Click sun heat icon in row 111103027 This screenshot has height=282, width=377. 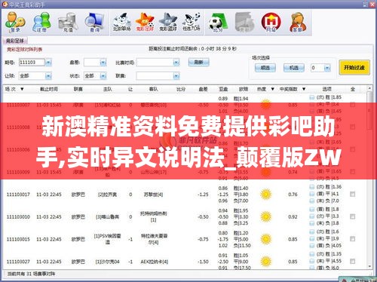(x=266, y=262)
